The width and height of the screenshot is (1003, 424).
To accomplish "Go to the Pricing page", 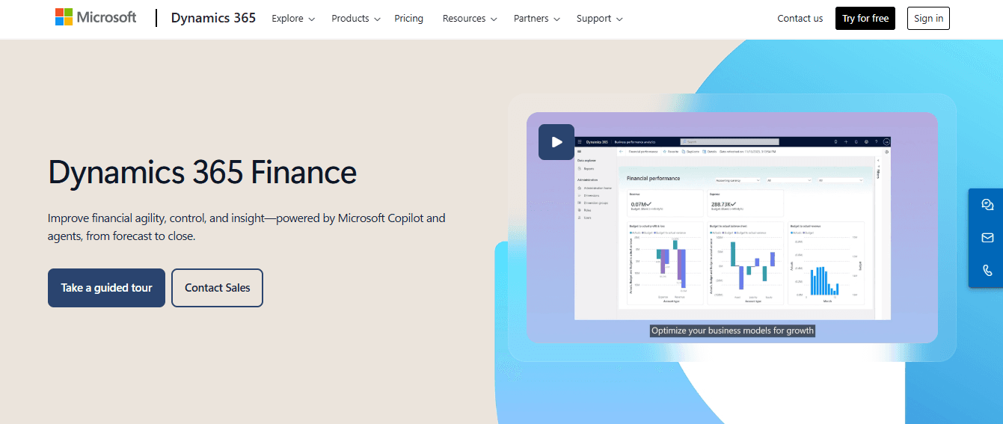I will pyautogui.click(x=408, y=19).
